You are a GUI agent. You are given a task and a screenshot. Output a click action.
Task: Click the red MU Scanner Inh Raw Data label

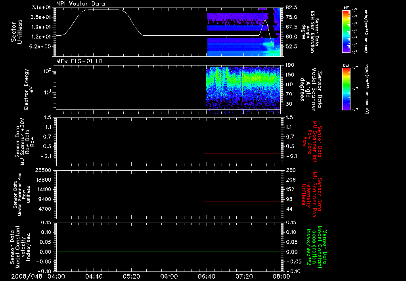point(313,142)
